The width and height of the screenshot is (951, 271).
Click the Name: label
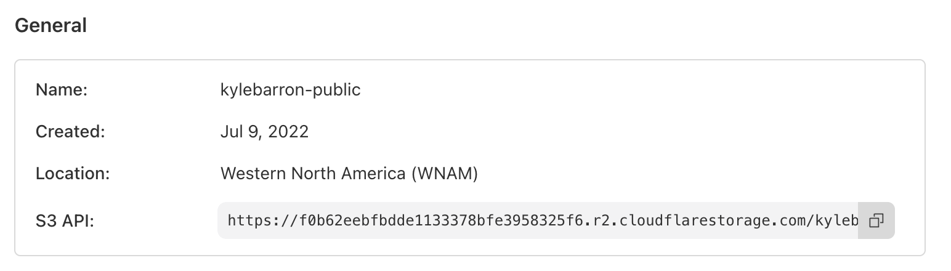(x=62, y=90)
